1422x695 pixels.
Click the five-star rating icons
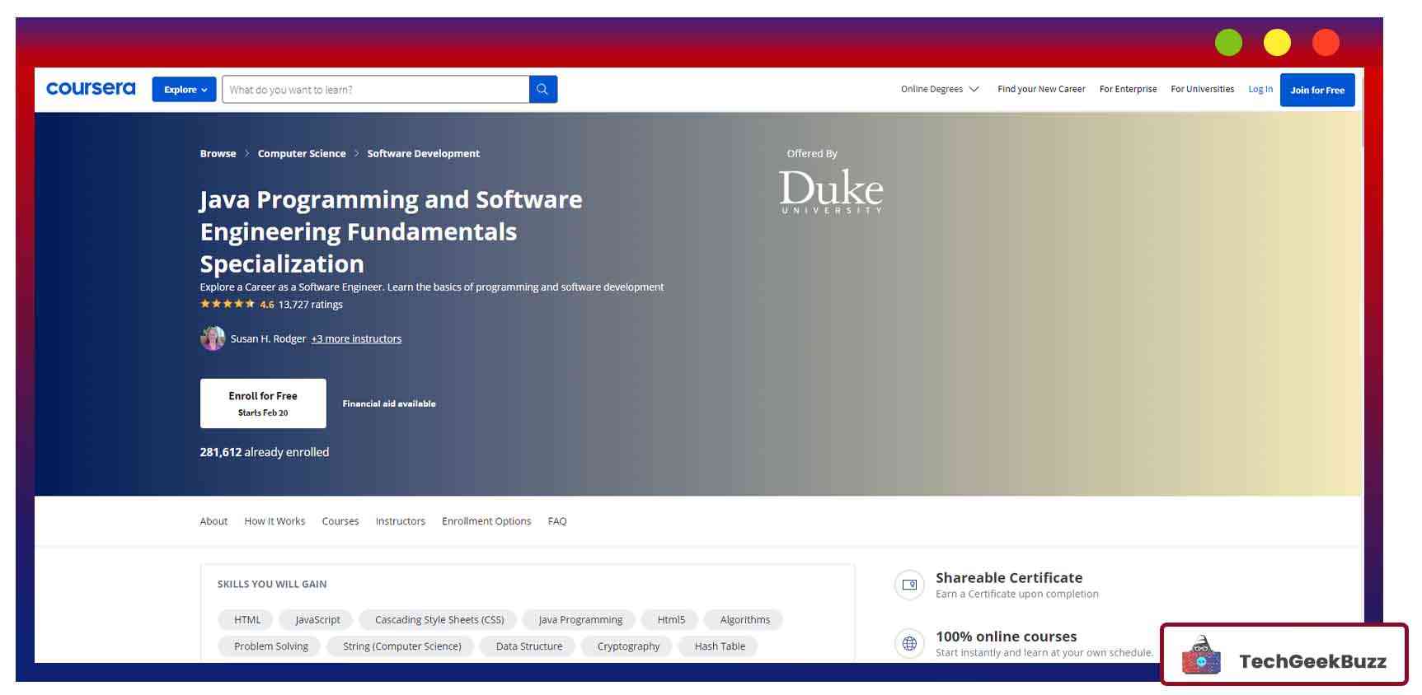pos(228,304)
